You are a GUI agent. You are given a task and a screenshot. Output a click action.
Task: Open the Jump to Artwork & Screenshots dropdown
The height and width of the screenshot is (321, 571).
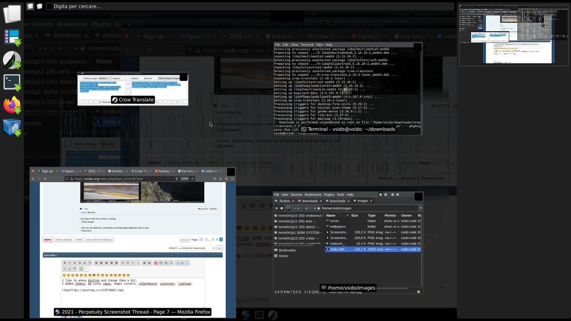click(x=196, y=248)
